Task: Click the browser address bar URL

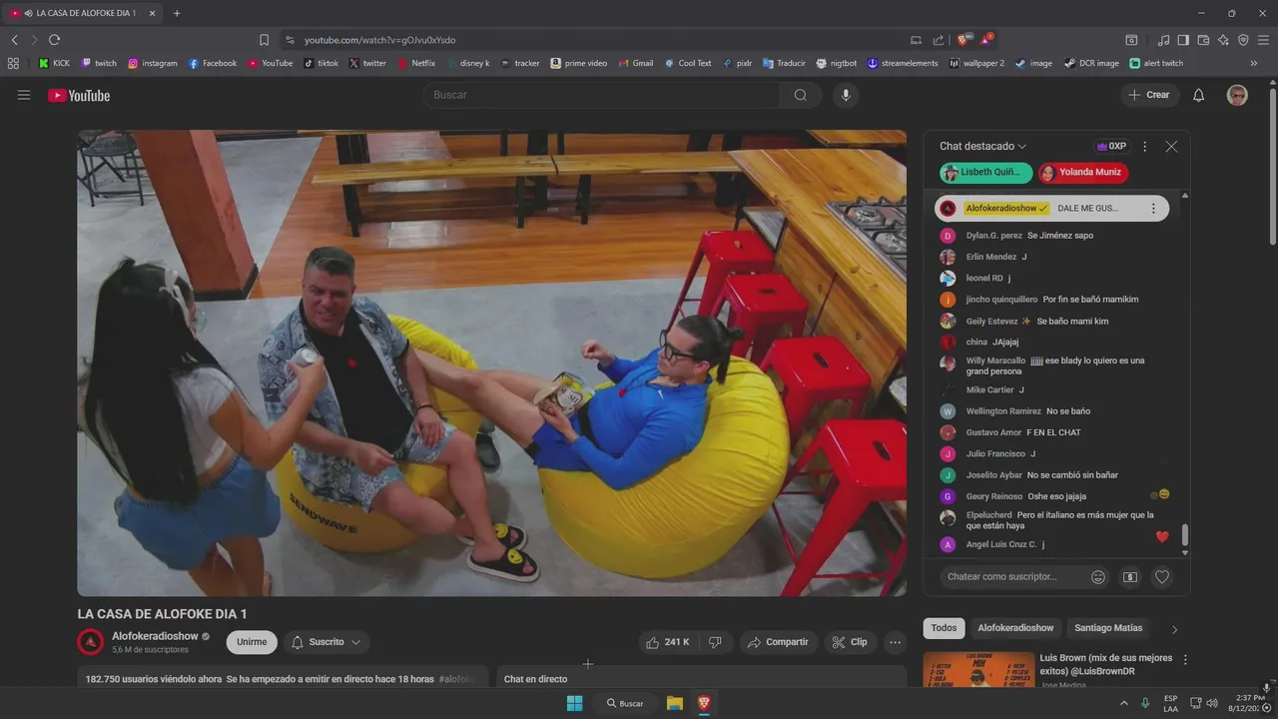Action: [x=379, y=40]
